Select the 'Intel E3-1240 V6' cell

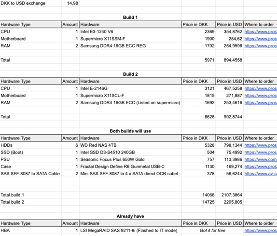(x=130, y=32)
